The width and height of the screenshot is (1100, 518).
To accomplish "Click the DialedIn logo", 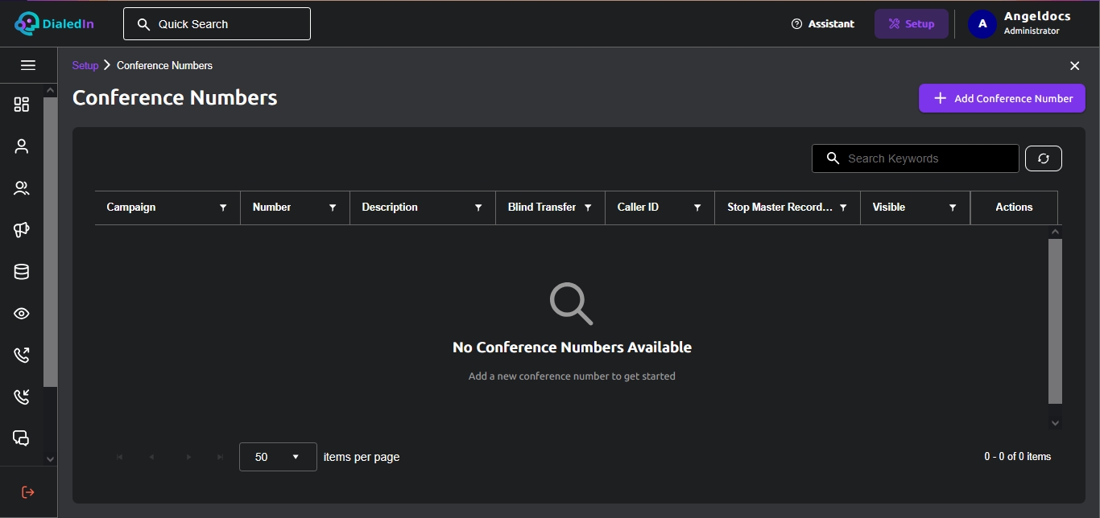I will (x=54, y=23).
